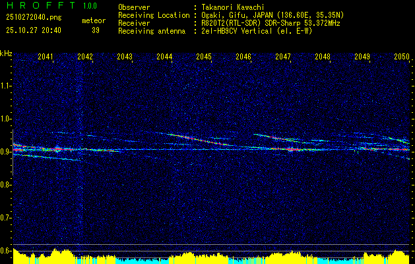415x264 pixels.
Task: Click the HROFFT program title
Action: tap(41, 5)
